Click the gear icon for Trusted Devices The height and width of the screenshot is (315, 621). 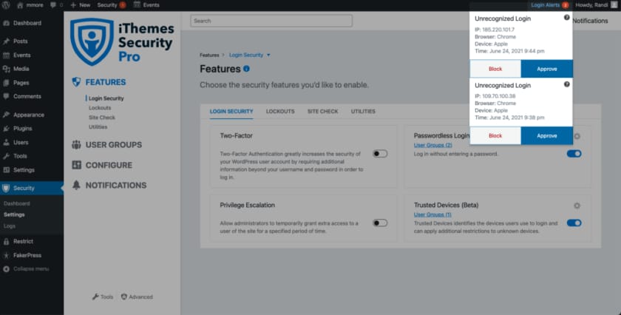(x=577, y=205)
